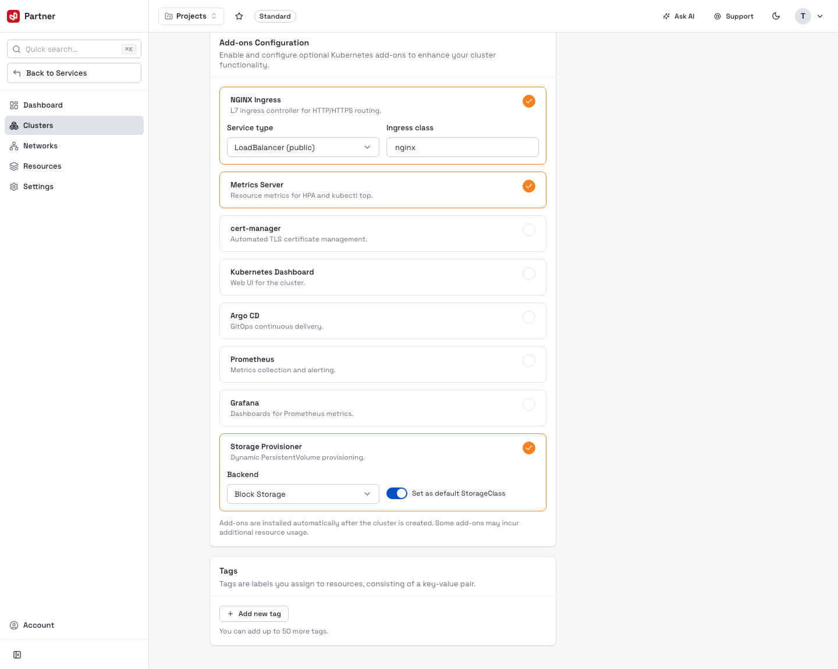Screen dimensions: 838x669
Task: Expand user menu chevron
Action: click(x=820, y=16)
